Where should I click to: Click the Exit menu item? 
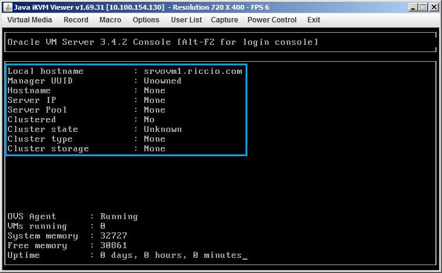pos(313,20)
